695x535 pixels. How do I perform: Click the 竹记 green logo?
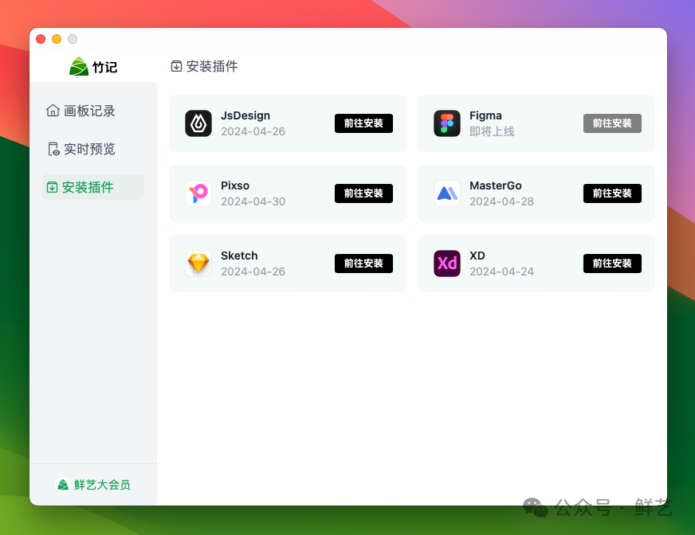(x=79, y=66)
